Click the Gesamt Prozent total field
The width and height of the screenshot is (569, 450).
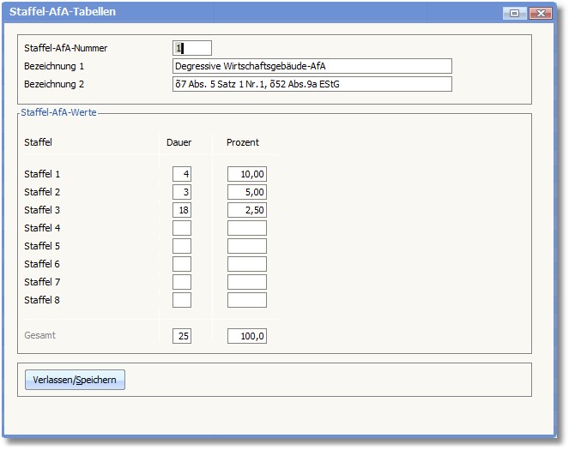point(247,336)
